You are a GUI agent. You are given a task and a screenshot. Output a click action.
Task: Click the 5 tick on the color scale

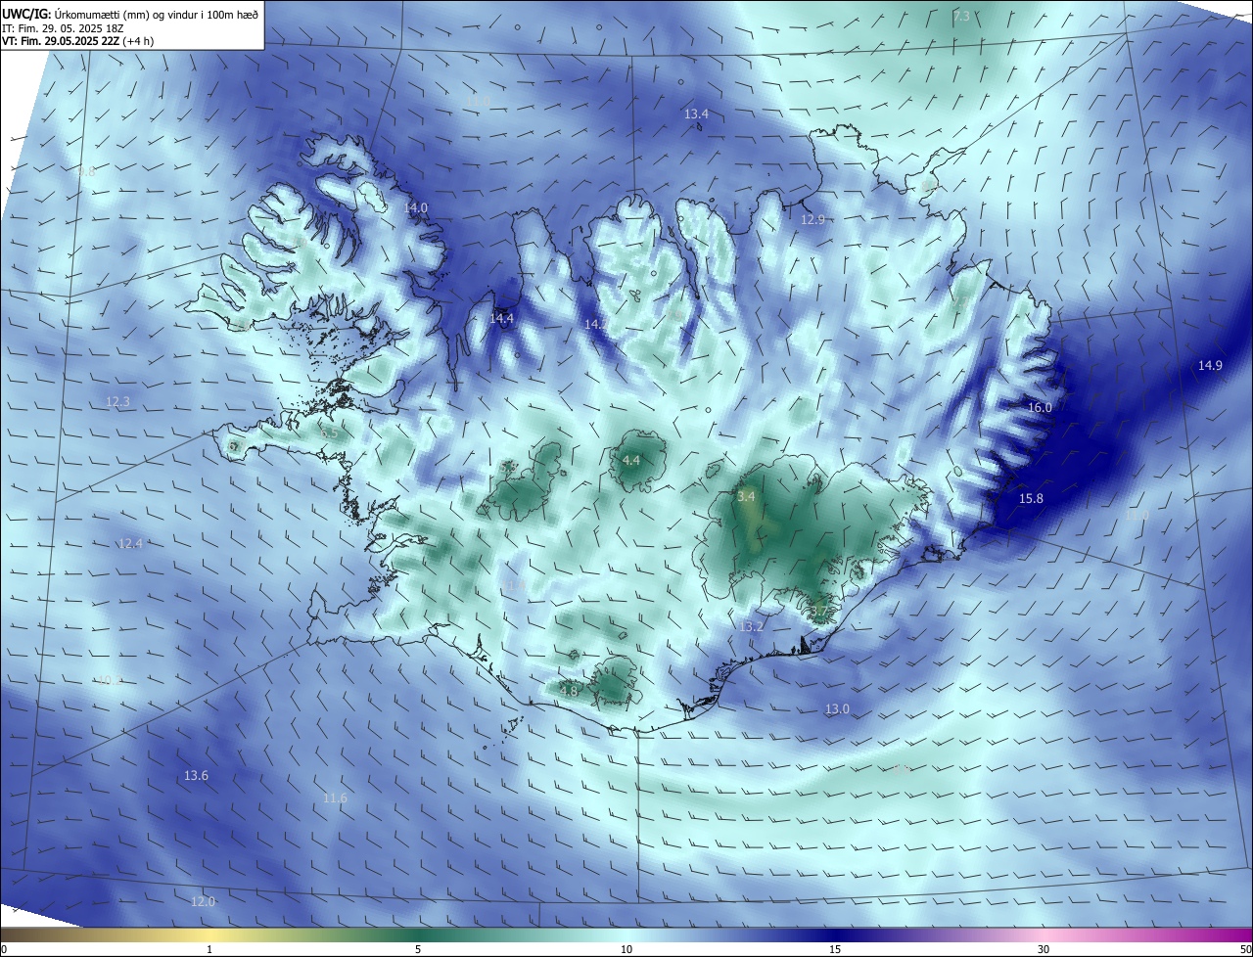point(418,949)
